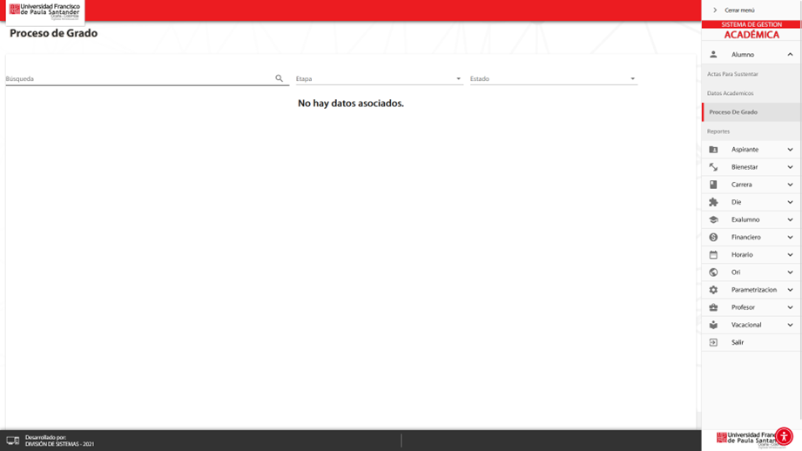Click the Horario calendar icon
This screenshot has width=802, height=451.
click(x=713, y=255)
